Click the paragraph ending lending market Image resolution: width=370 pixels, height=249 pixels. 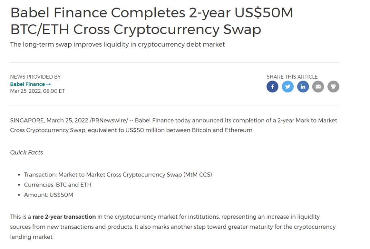point(173,227)
